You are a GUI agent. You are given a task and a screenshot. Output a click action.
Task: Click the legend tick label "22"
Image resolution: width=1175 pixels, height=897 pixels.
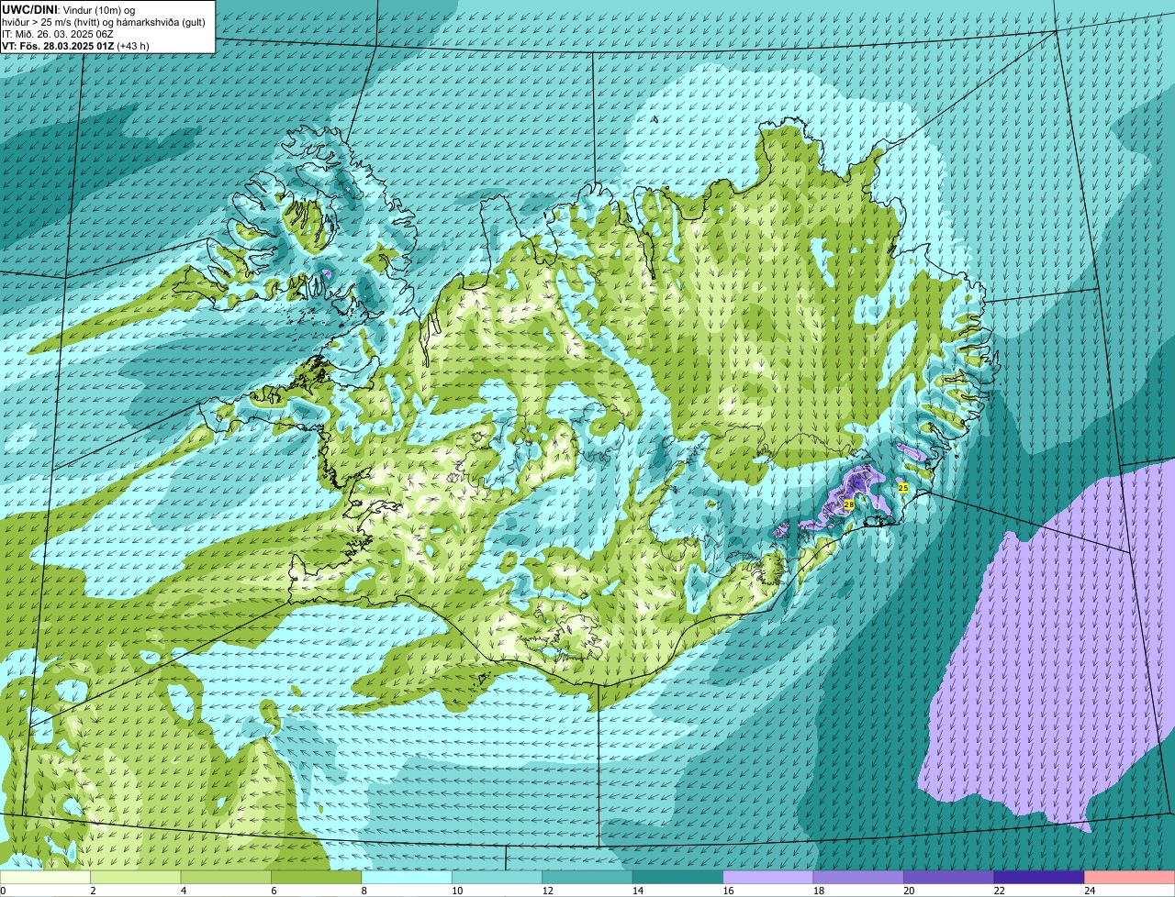[998, 891]
